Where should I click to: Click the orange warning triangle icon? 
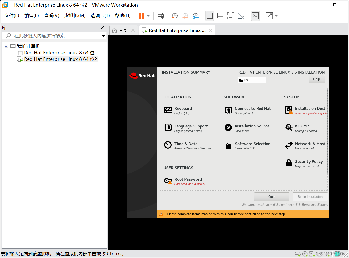click(x=161, y=214)
